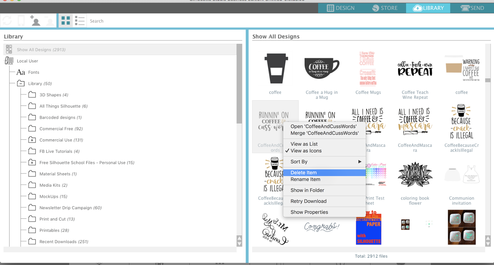Select Newsletter Drip Campaign folder
The height and width of the screenshot is (265, 494).
tap(70, 208)
